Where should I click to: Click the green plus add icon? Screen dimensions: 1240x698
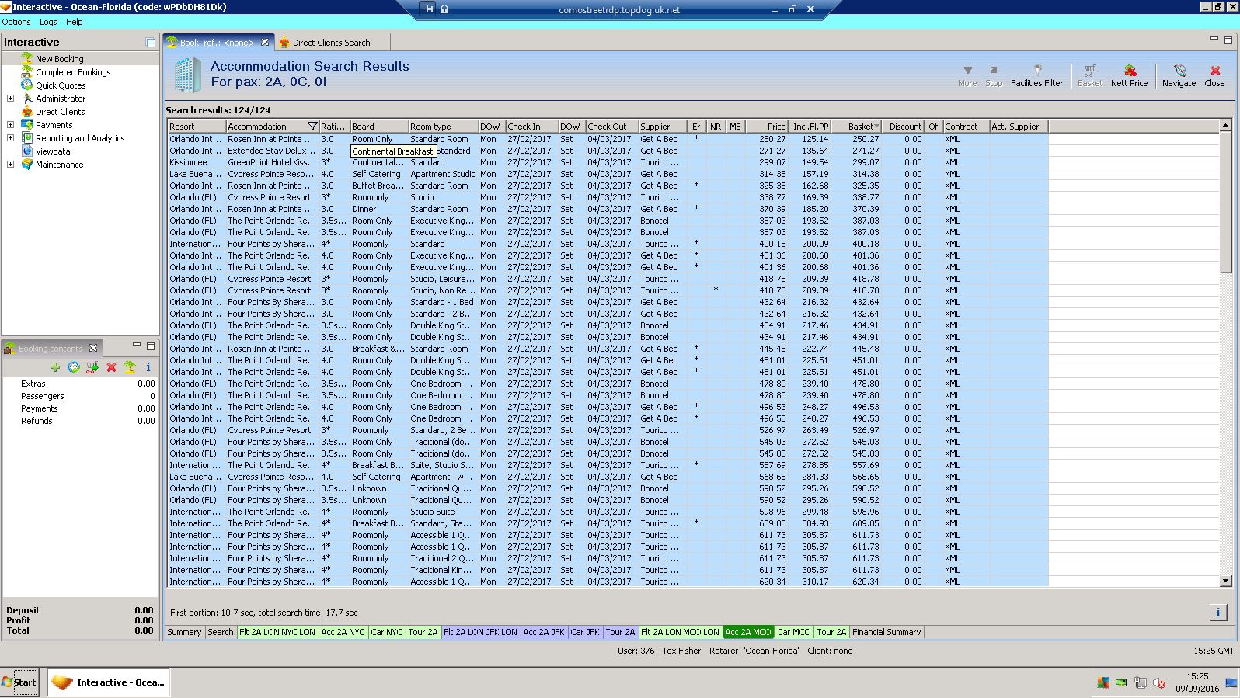[55, 367]
